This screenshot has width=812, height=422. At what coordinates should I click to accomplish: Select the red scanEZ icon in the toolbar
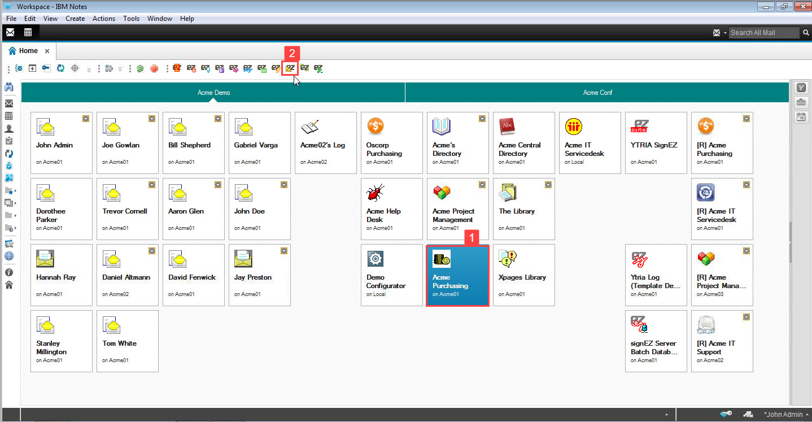tap(177, 68)
